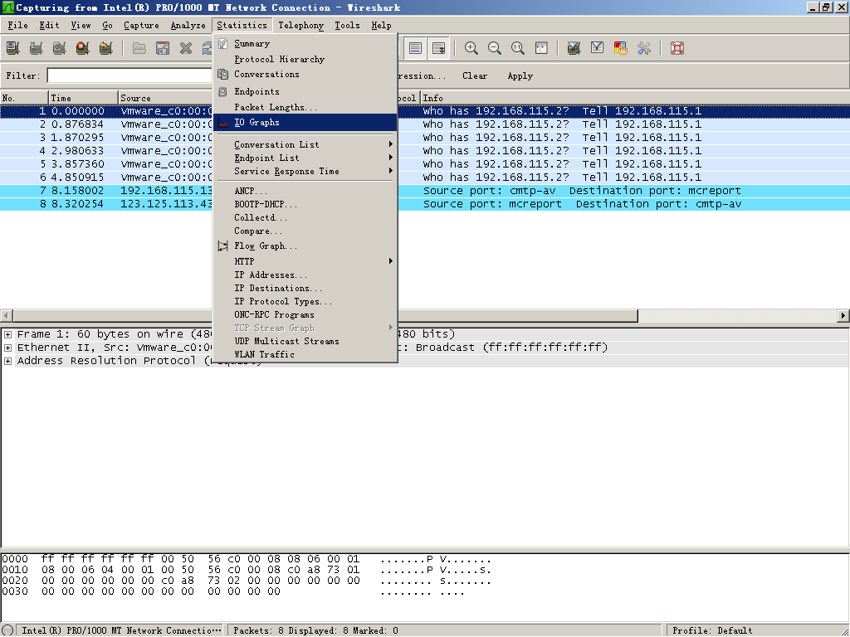Click inside the Filter input field
This screenshot has height=637, width=850.
tap(130, 75)
